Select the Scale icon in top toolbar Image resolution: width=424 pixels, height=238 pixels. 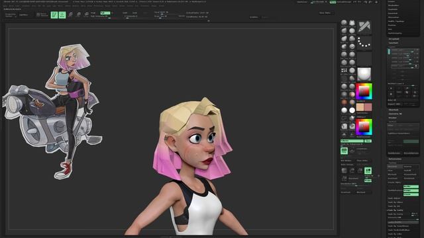(x=78, y=15)
